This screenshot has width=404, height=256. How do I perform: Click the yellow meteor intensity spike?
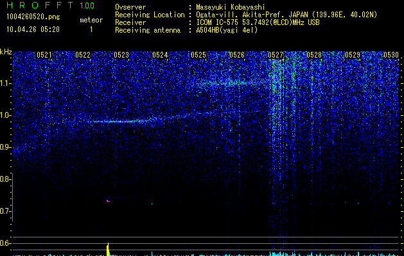coord(108,250)
